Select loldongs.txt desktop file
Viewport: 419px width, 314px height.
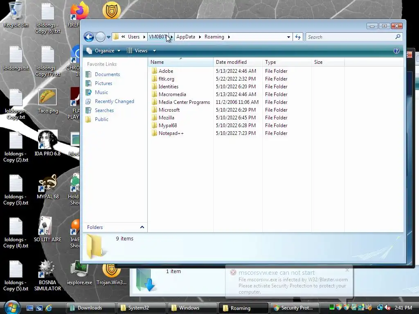(x=16, y=58)
